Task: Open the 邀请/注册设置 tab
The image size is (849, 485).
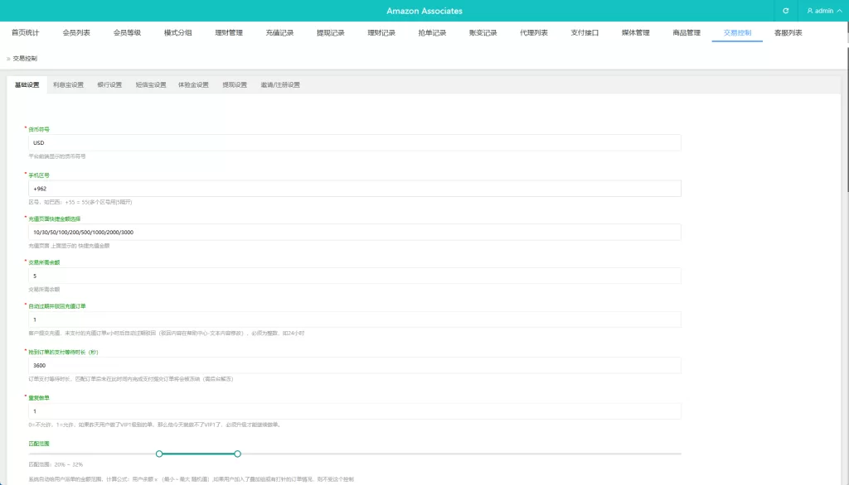Action: (280, 84)
